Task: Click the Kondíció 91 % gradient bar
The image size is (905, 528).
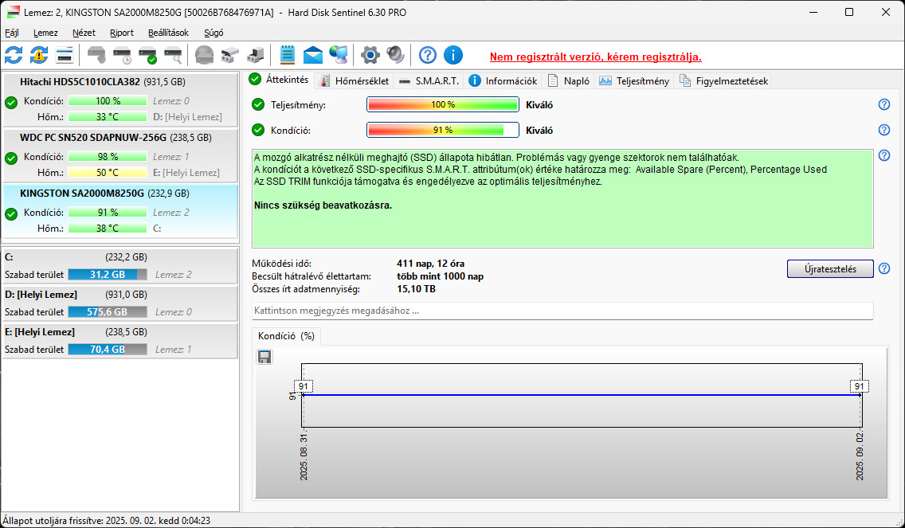Action: coord(443,130)
